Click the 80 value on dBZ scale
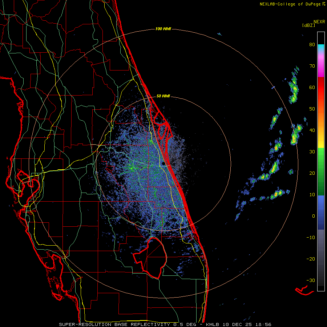The image size is (327, 327). [312, 45]
